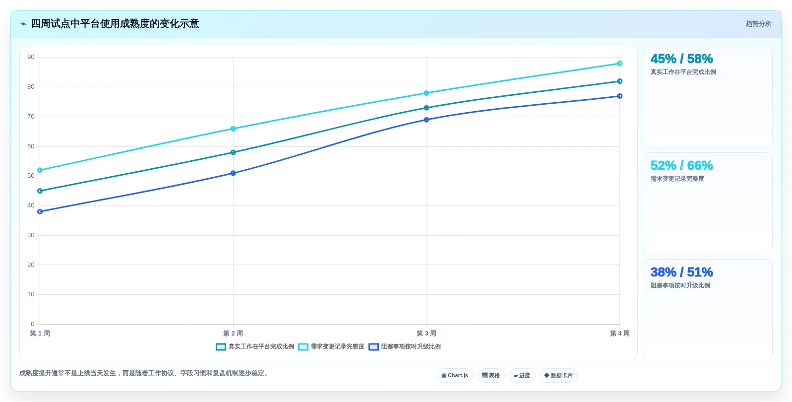
Task: Click the cyan legend color box
Action: point(303,347)
